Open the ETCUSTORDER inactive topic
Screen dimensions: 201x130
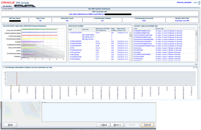(140, 57)
